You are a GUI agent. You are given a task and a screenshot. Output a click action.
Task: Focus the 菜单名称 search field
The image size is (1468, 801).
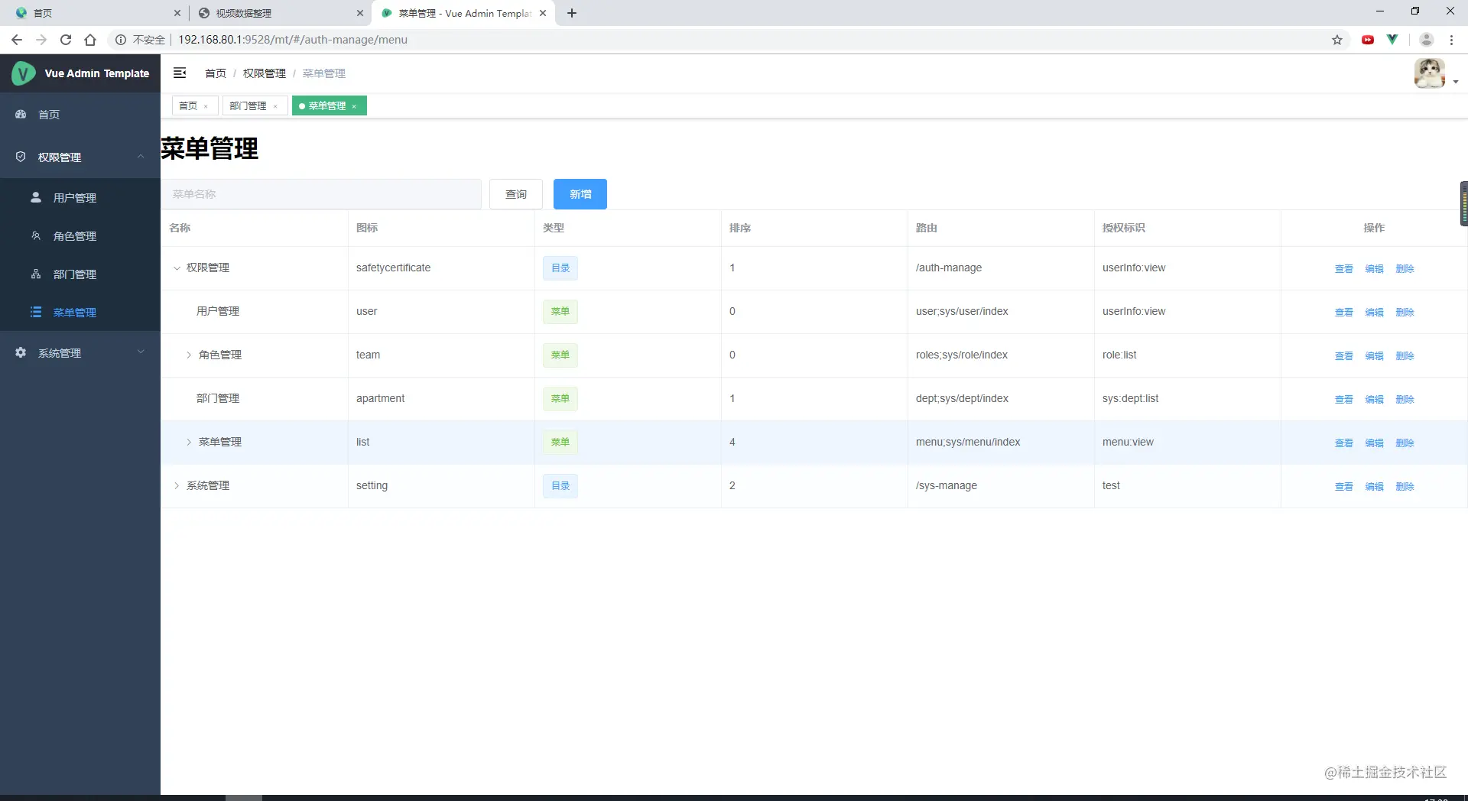(x=321, y=194)
